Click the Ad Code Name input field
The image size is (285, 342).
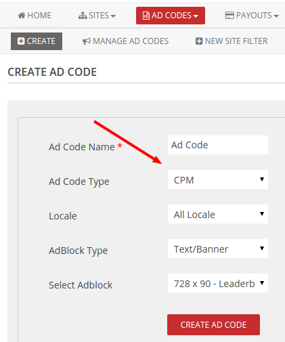point(218,145)
